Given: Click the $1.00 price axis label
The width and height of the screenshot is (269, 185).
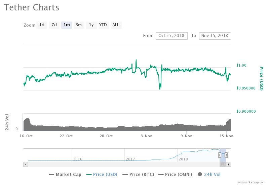Looking at the screenshot, I should [241, 65].
